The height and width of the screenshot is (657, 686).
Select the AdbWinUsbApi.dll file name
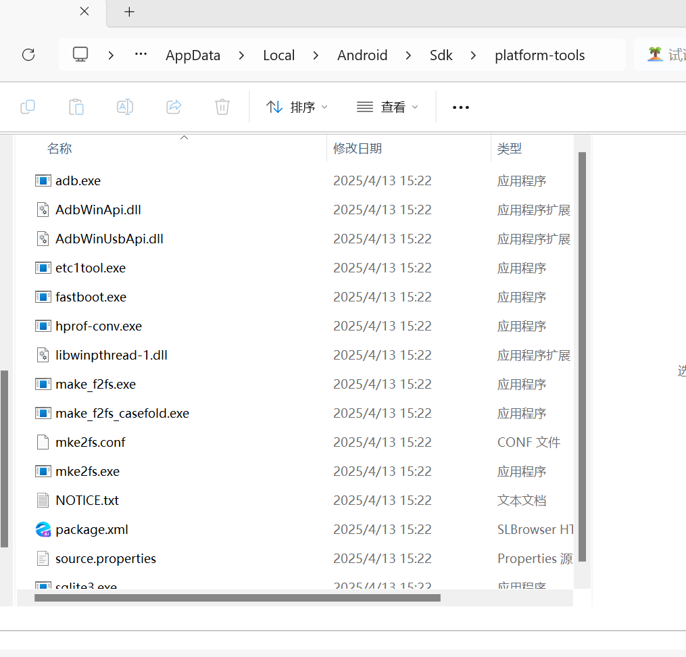click(x=109, y=239)
